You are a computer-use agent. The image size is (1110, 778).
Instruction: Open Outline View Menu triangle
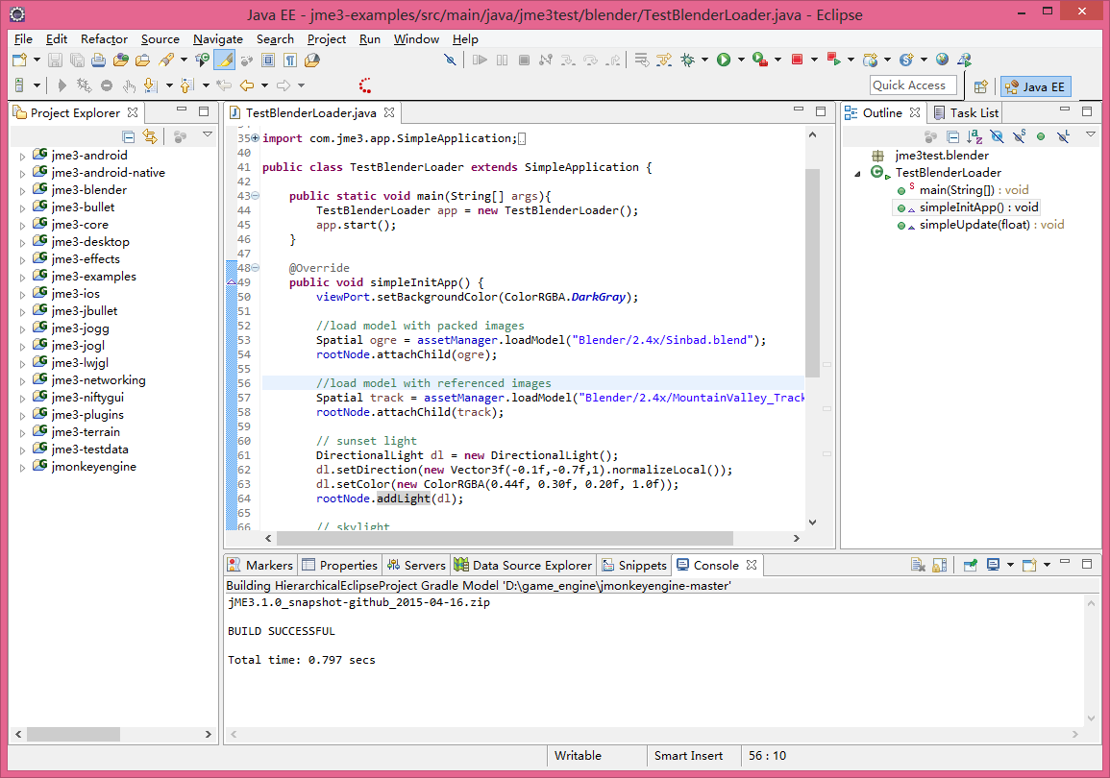click(1091, 134)
